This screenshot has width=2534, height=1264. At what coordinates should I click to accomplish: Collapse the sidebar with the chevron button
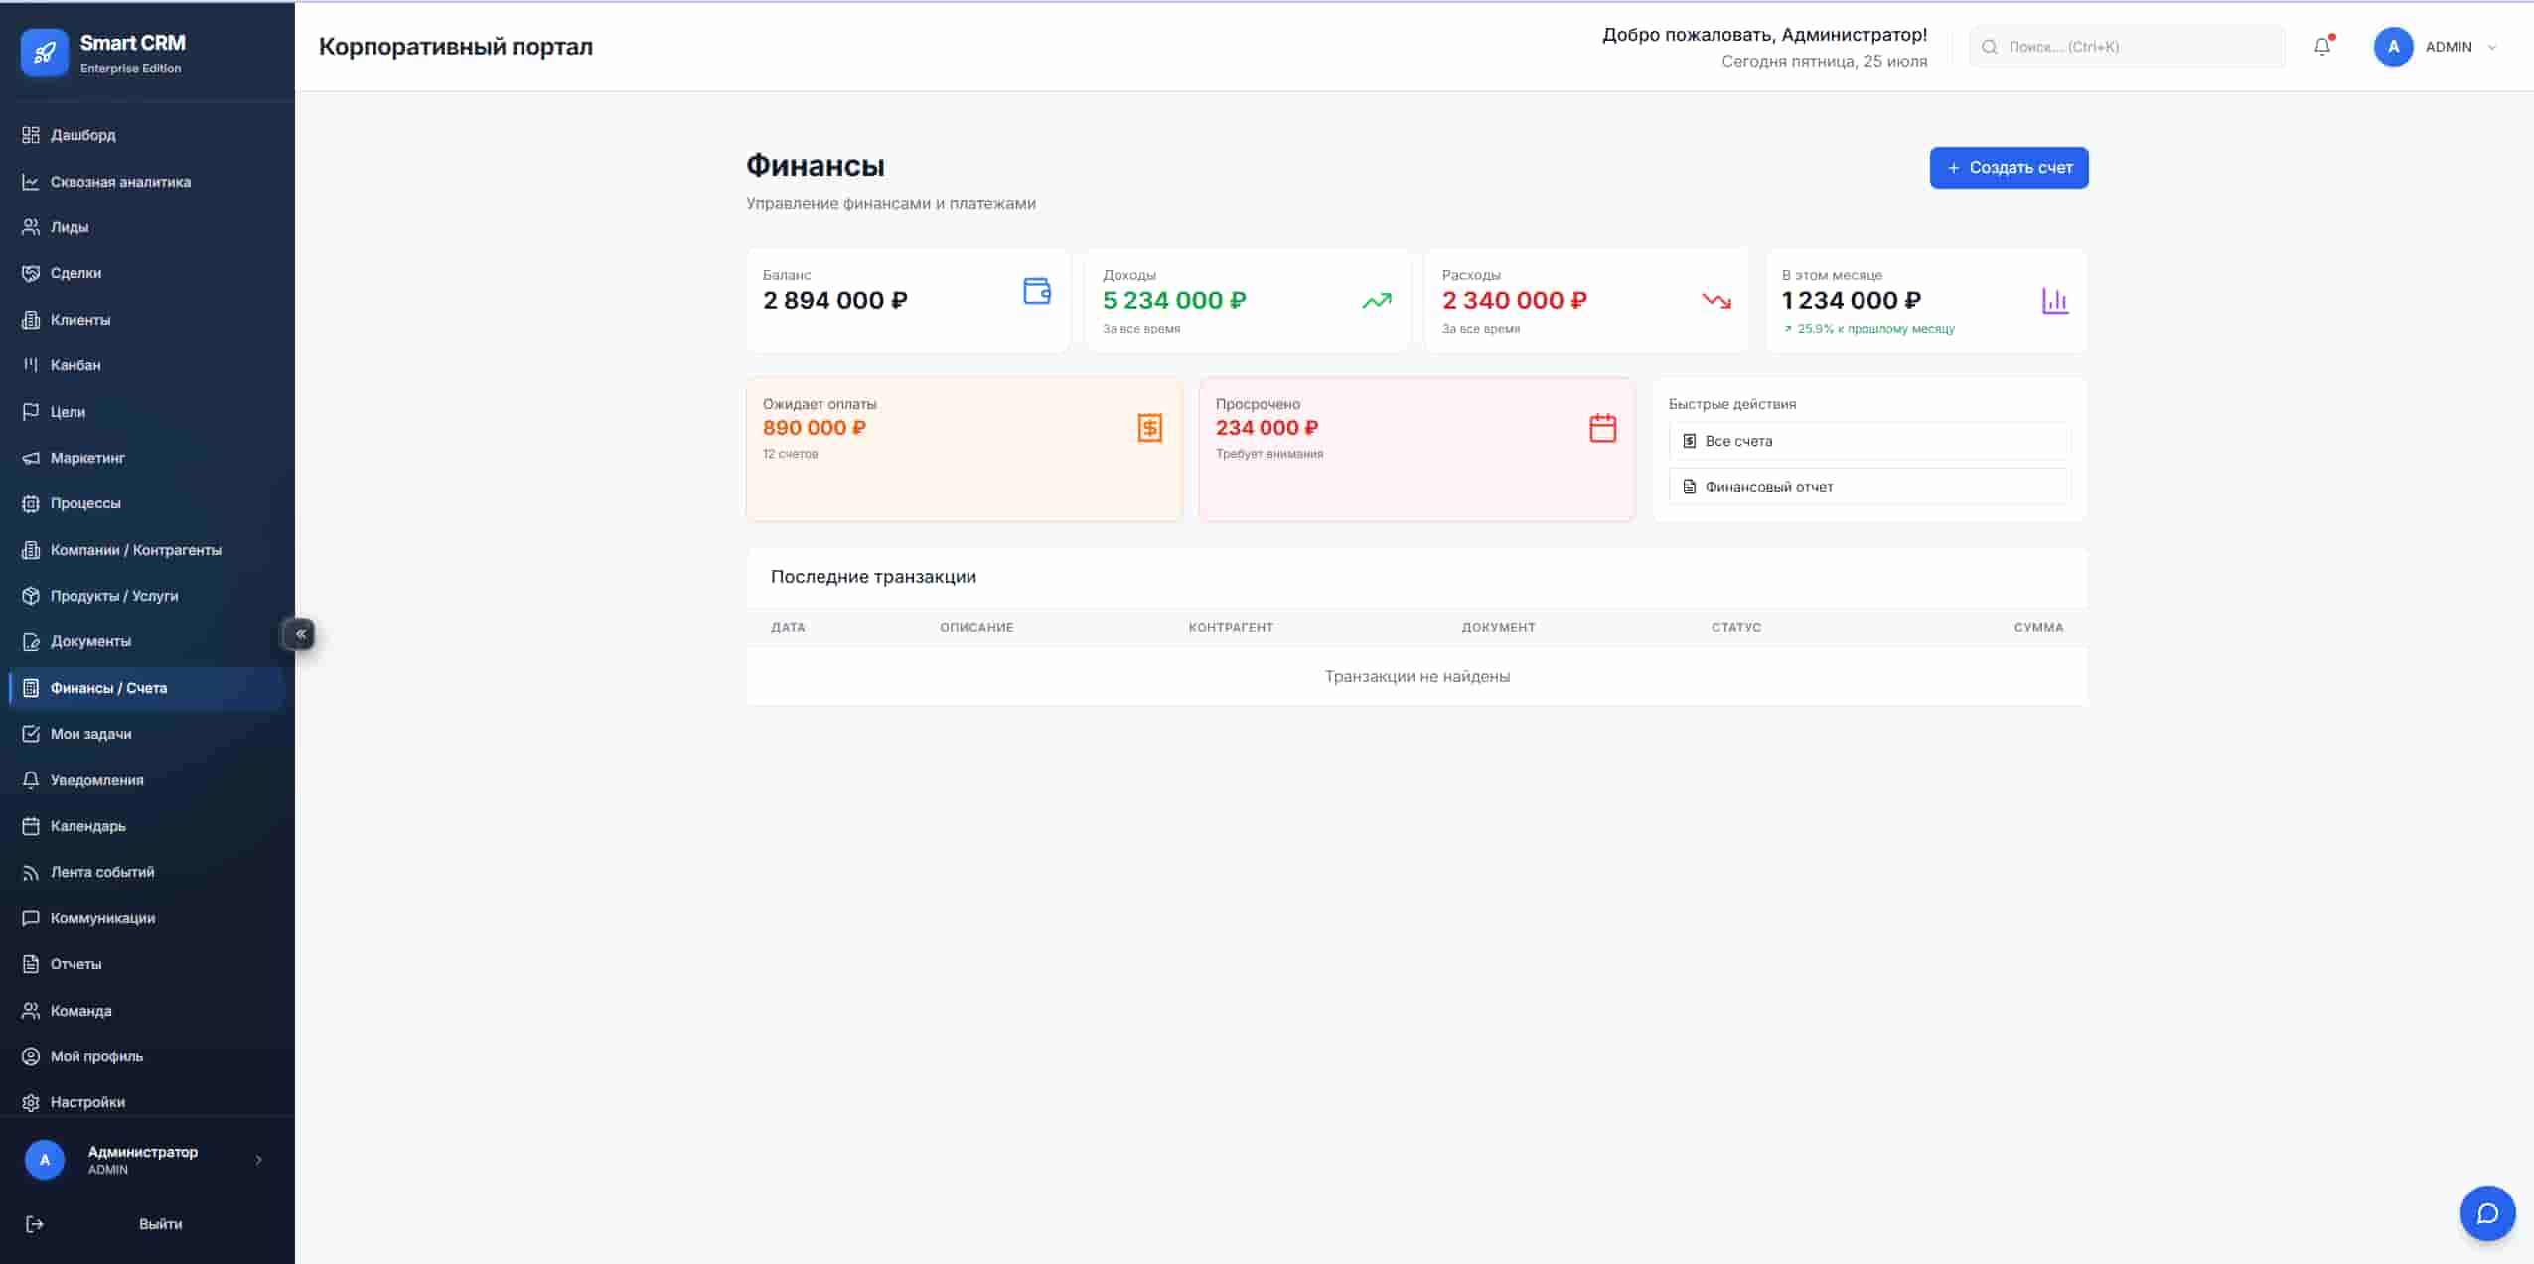pyautogui.click(x=299, y=632)
